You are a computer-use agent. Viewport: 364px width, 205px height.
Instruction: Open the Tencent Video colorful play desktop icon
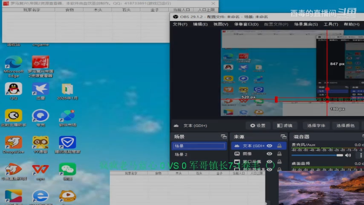click(14, 197)
